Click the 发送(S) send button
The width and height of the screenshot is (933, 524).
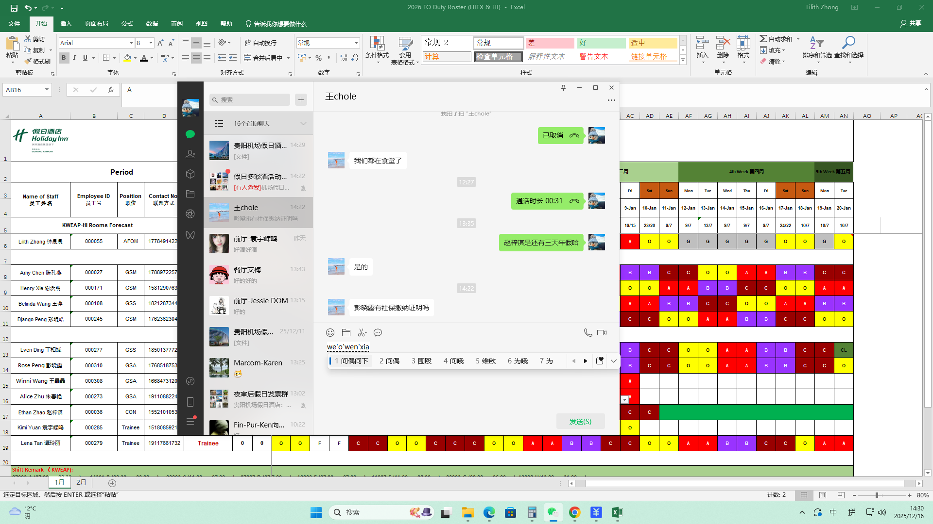[580, 422]
